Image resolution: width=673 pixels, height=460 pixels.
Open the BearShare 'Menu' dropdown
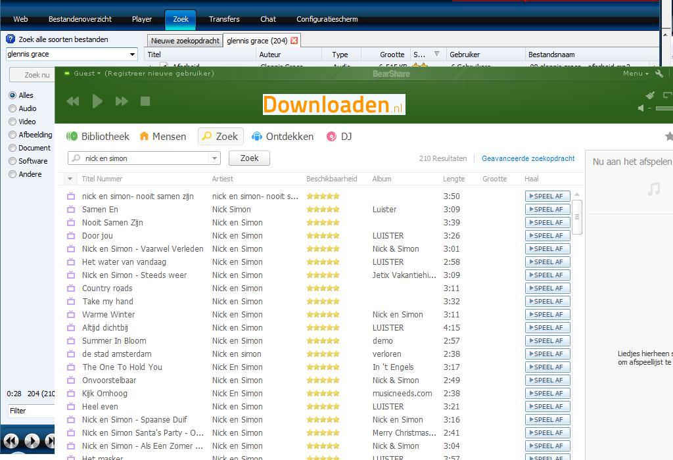click(636, 74)
